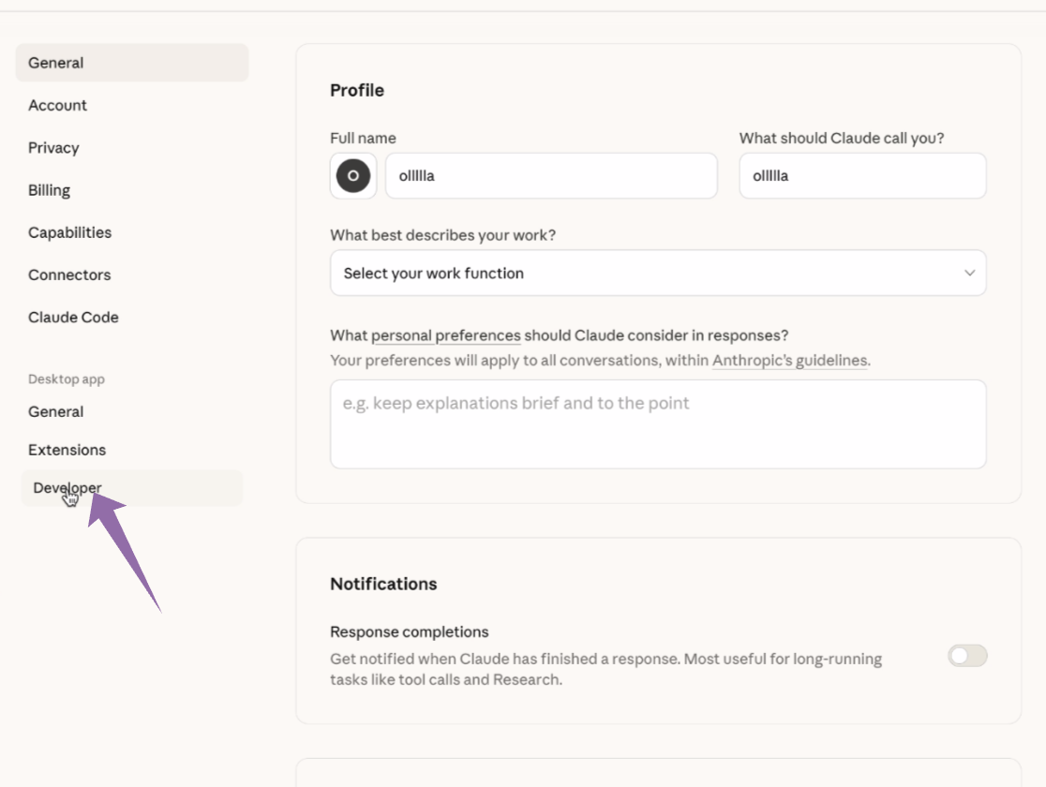Expand the work function dropdown

click(x=658, y=273)
